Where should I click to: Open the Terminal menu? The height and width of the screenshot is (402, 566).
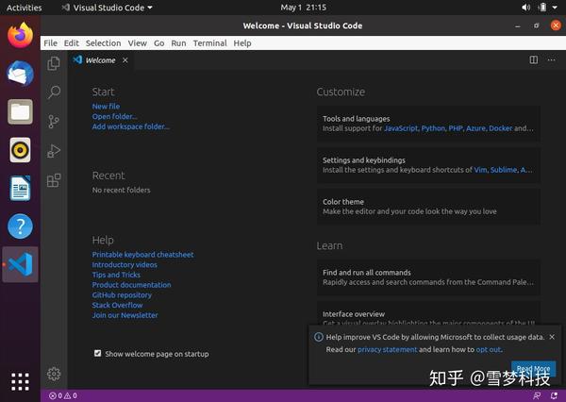tap(209, 43)
